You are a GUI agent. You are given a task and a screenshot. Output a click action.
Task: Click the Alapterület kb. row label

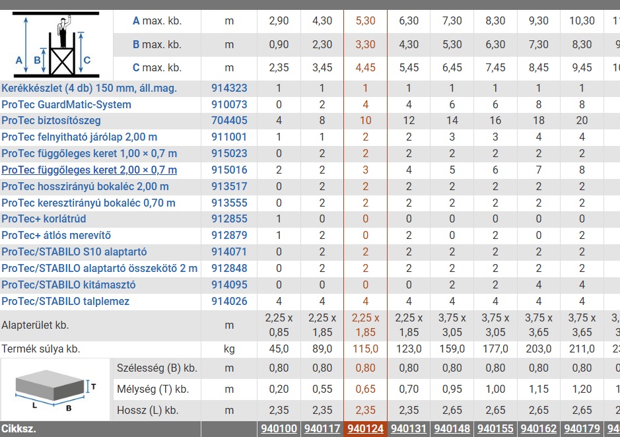click(x=35, y=325)
